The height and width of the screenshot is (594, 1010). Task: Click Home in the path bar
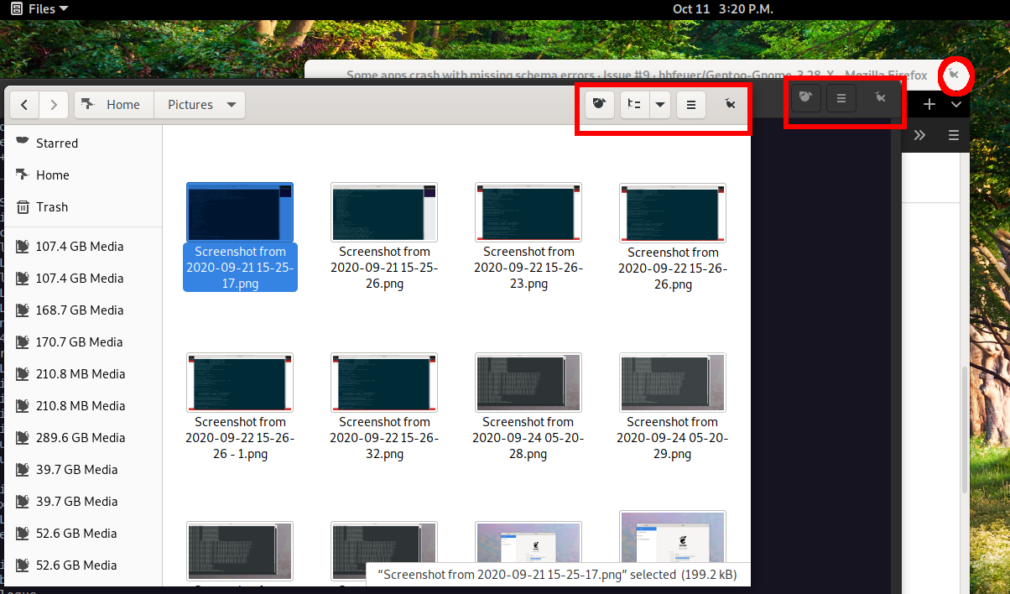(x=113, y=105)
